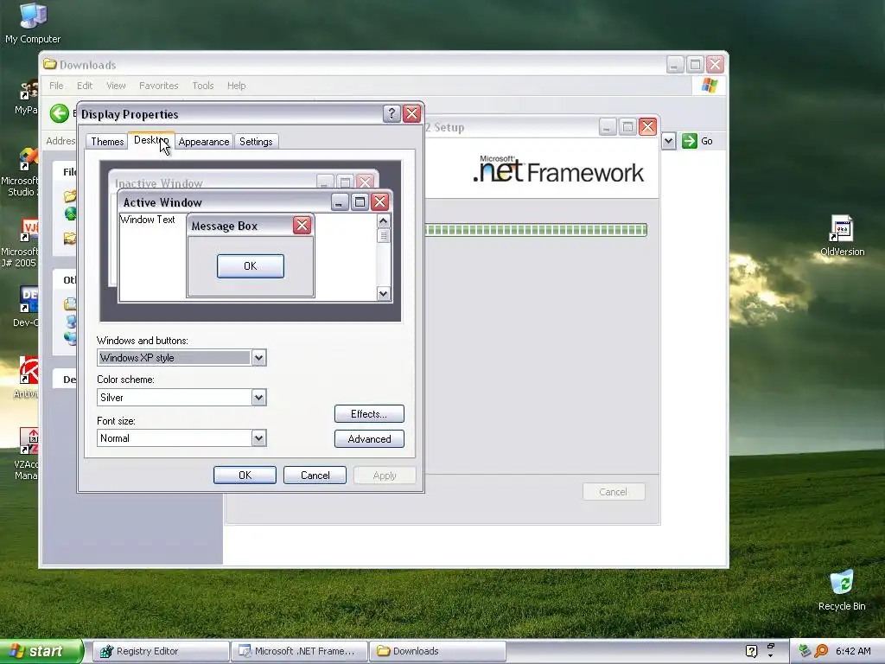The height and width of the screenshot is (664, 885).
Task: Click the green Go arrow button
Action: (689, 141)
